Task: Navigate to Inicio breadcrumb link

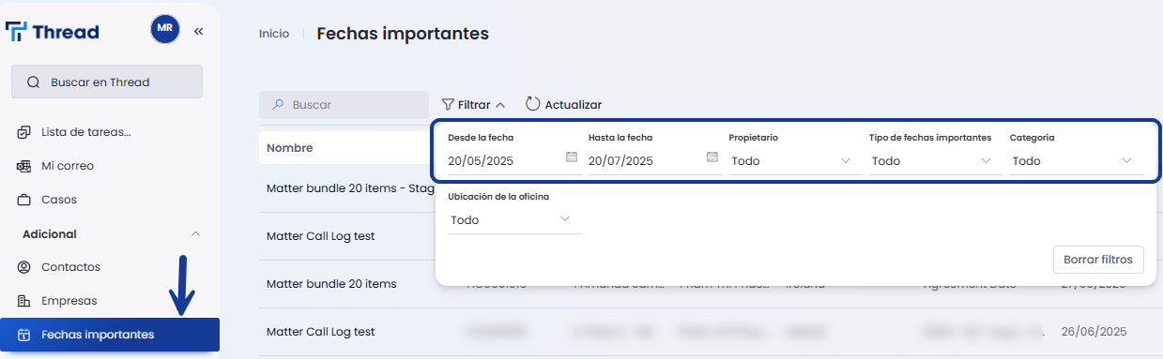Action: pyautogui.click(x=274, y=34)
